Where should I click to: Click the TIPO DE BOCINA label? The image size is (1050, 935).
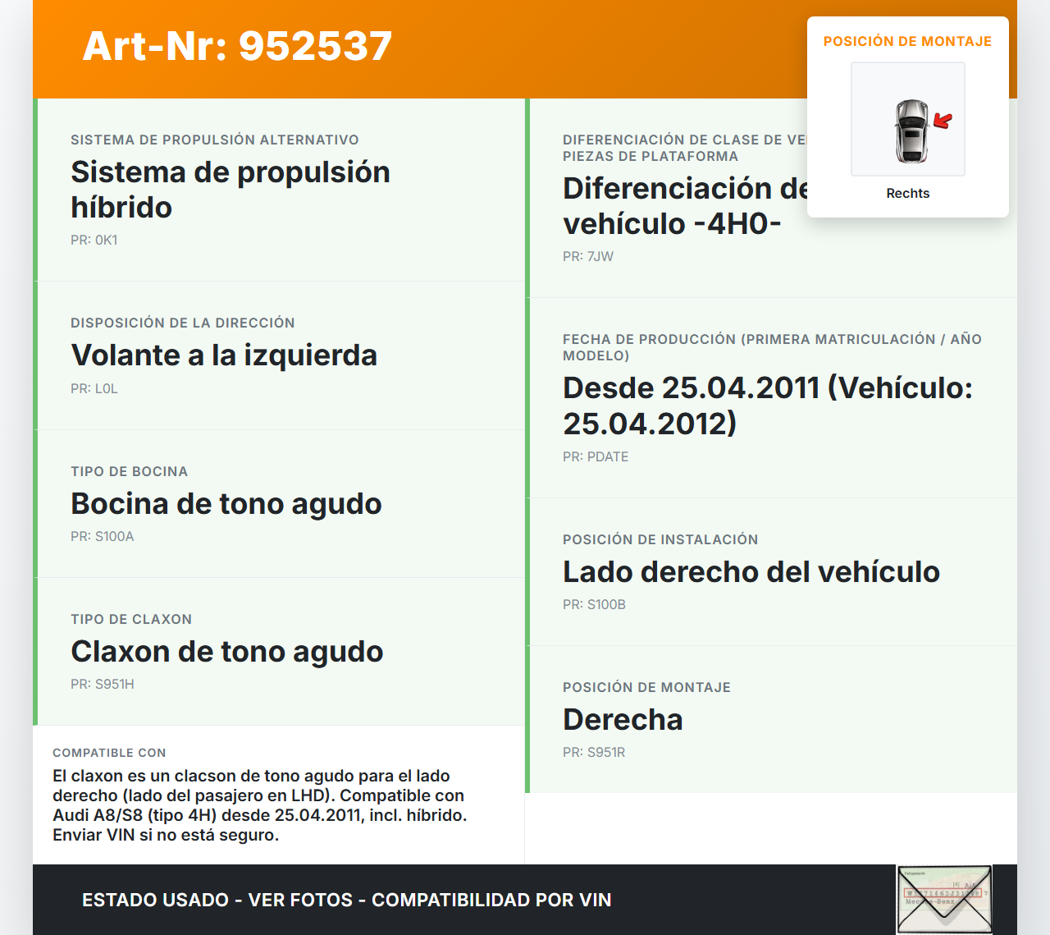click(x=130, y=471)
